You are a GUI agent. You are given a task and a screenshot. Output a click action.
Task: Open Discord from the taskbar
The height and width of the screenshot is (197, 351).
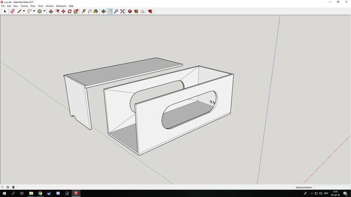(58, 193)
